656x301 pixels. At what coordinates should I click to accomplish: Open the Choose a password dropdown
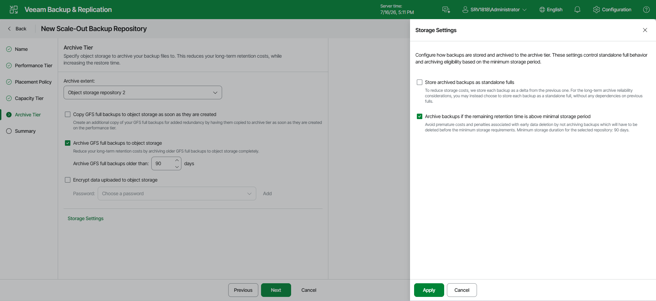point(177,193)
